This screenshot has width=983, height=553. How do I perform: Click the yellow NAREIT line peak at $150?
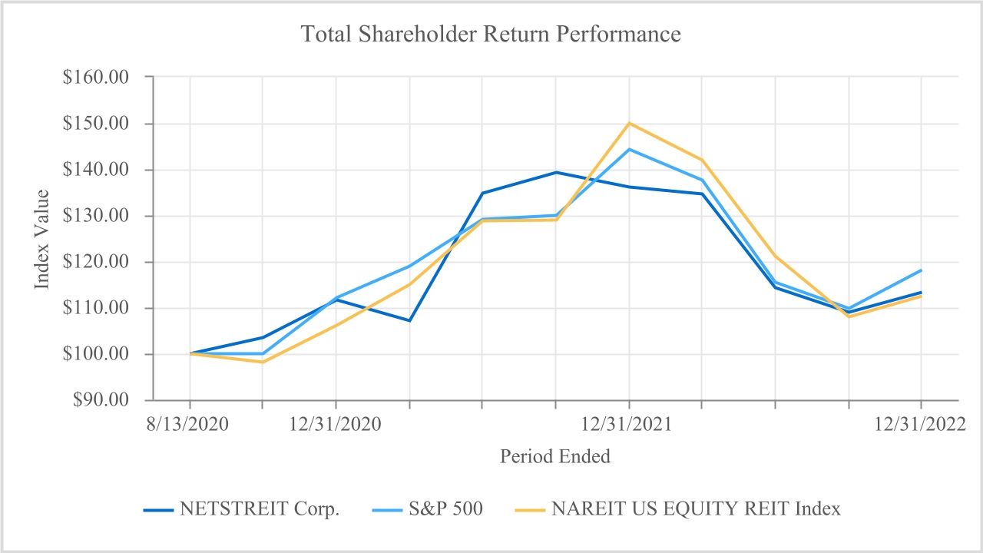pyautogui.click(x=629, y=123)
